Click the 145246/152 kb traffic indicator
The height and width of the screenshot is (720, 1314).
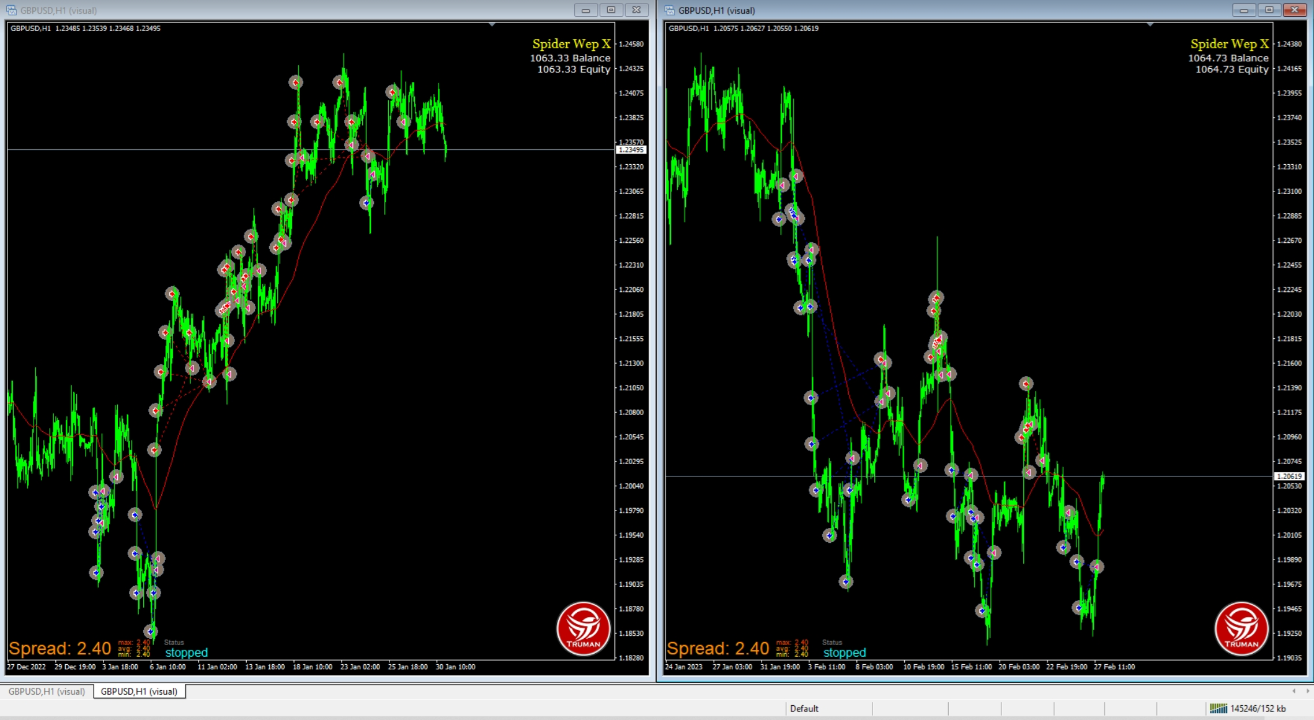tap(1258, 708)
